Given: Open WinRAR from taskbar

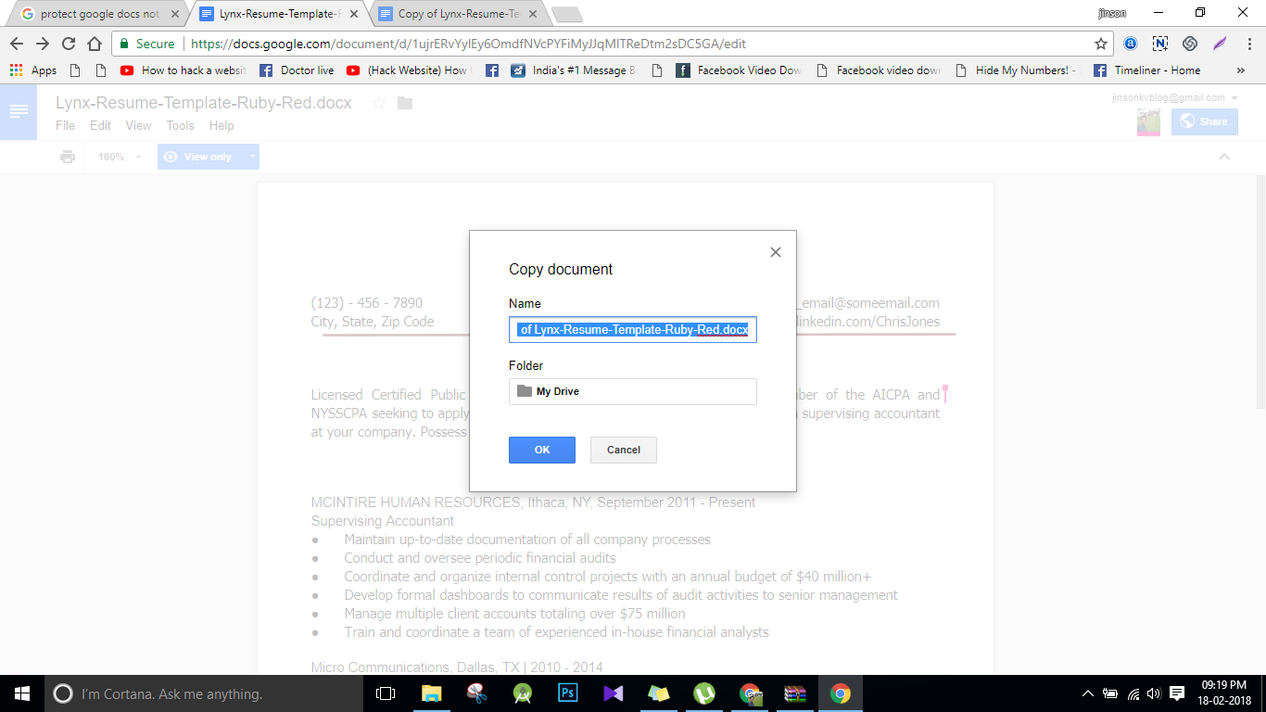Looking at the screenshot, I should click(795, 693).
